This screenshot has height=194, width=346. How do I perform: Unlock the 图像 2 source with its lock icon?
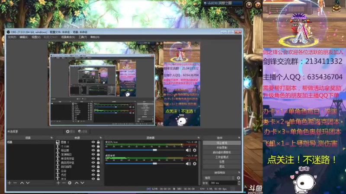(98, 142)
